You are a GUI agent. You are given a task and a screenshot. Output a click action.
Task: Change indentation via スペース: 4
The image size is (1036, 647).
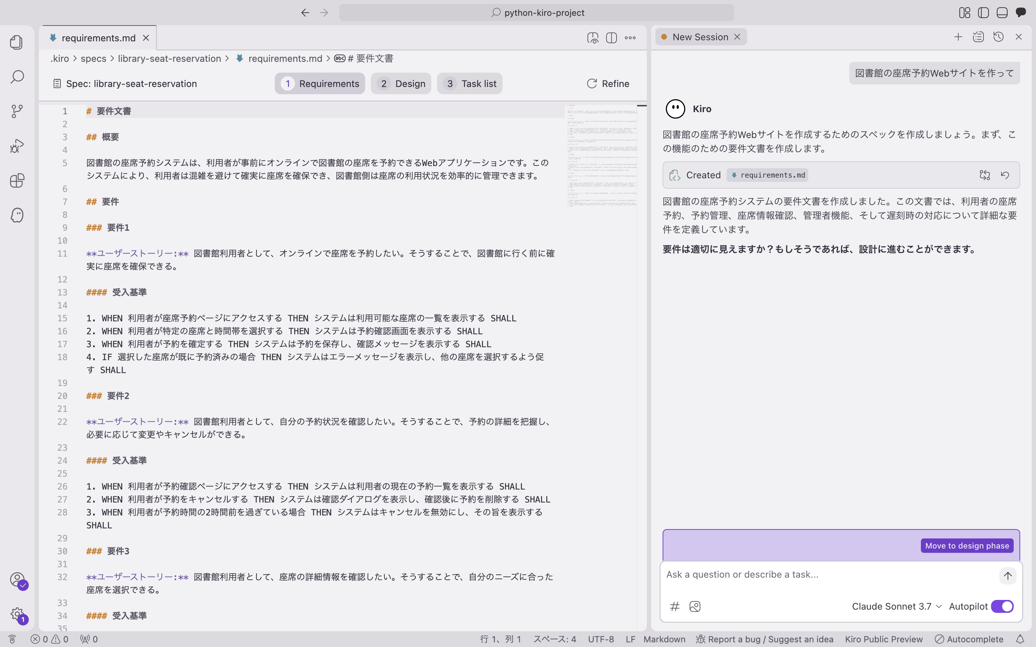coord(554,639)
